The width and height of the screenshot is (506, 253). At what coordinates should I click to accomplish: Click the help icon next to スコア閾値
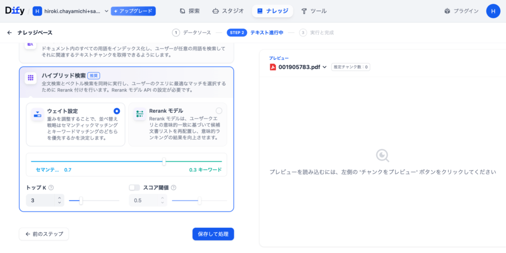point(173,187)
